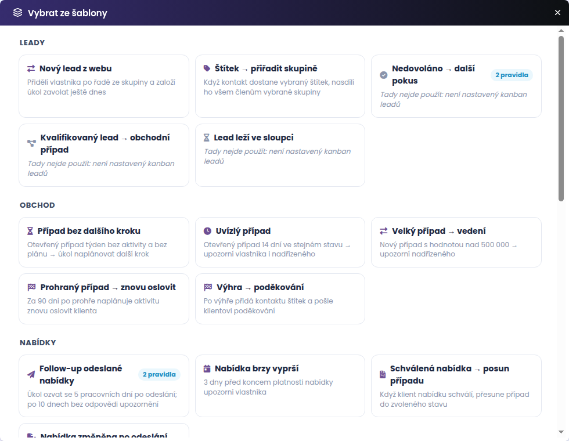Click the flag icon on Prohraný případ card
This screenshot has width=569, height=441.
[x=31, y=287]
